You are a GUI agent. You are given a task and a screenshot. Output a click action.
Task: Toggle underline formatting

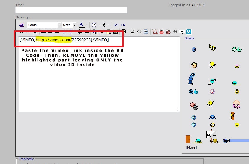point(35,32)
